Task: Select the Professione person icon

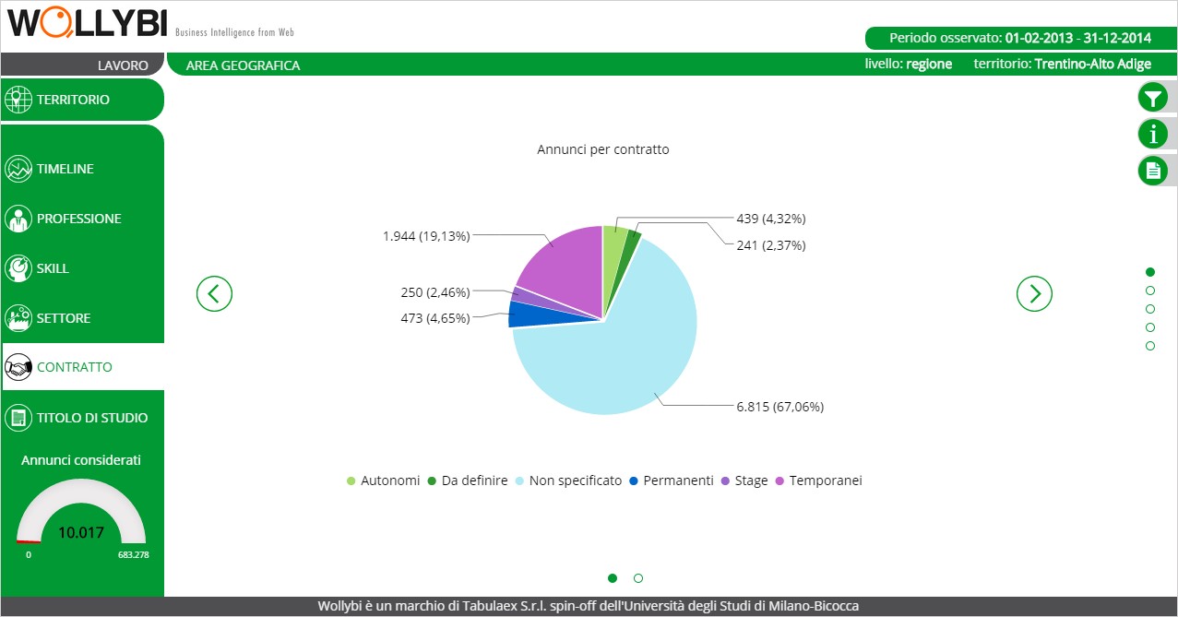Action: pos(18,219)
